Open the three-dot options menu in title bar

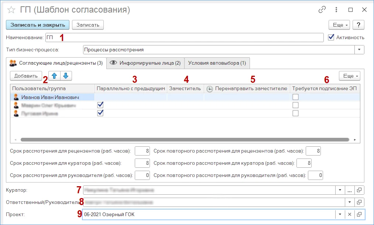point(336,10)
